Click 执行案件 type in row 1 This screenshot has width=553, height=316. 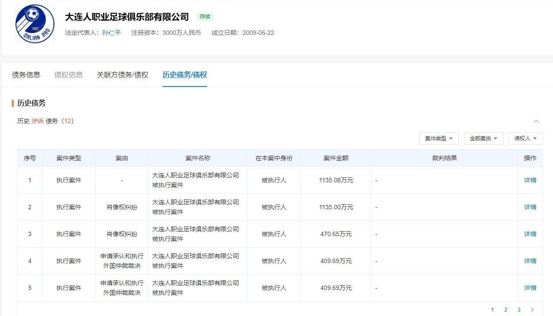[69, 180]
